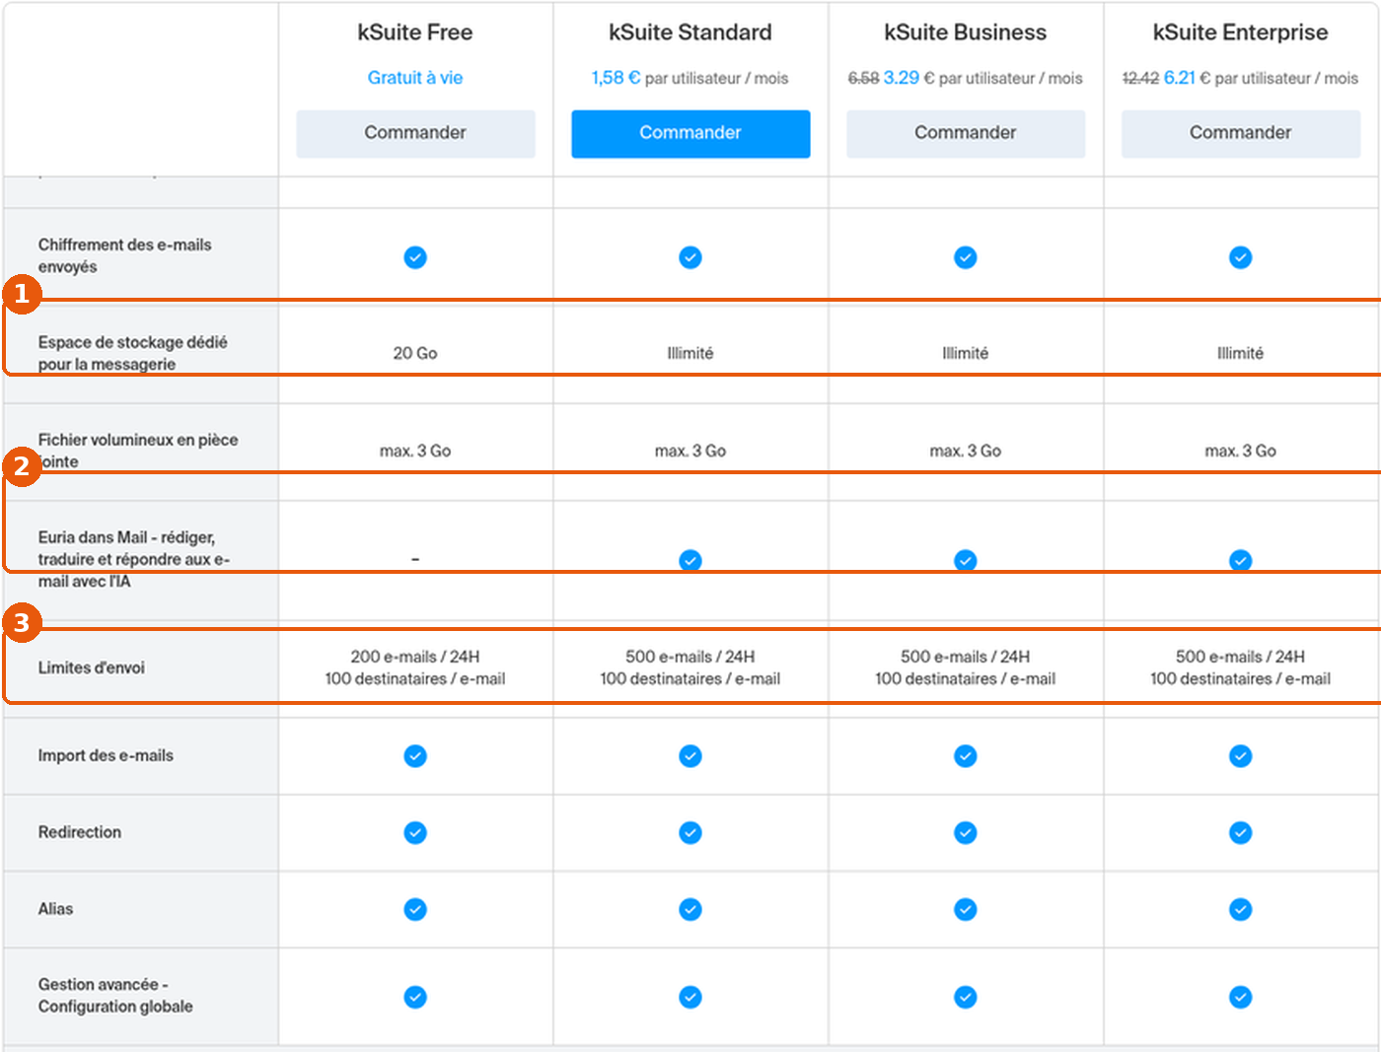This screenshot has width=1381, height=1052.
Task: Click the "kSuite Business" column heading
Action: 966,33
